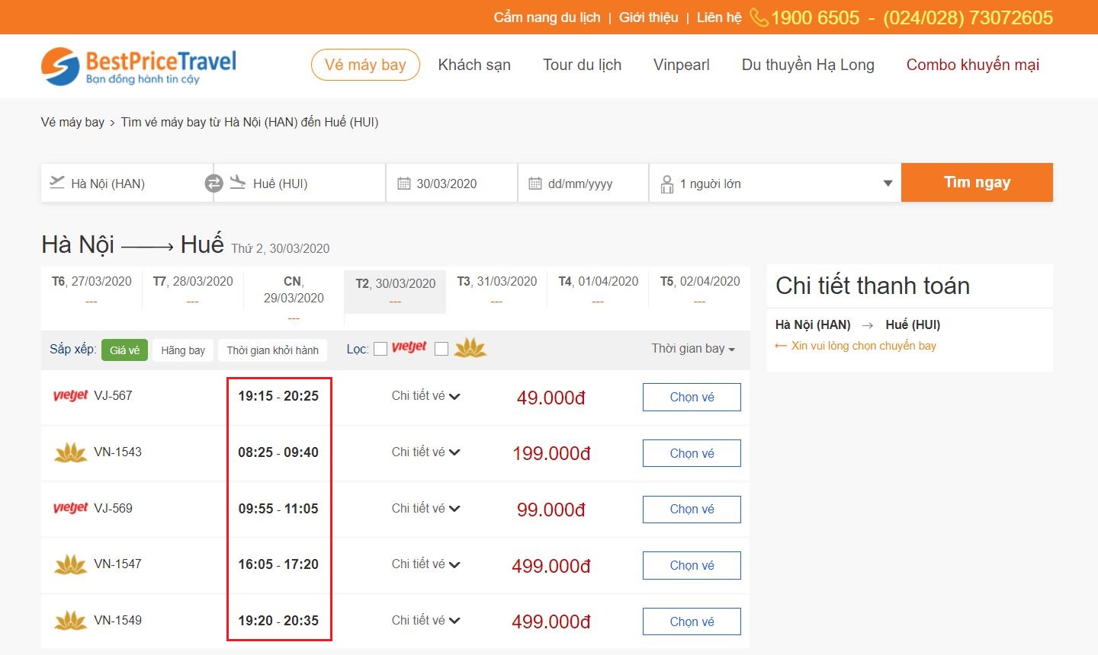Viewport: 1098px width, 655px height.
Task: Click the phone handset icon in header
Action: click(759, 18)
